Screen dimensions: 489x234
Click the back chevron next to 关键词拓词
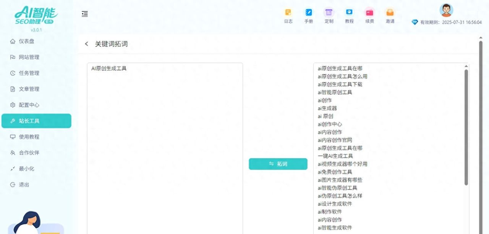coord(86,44)
